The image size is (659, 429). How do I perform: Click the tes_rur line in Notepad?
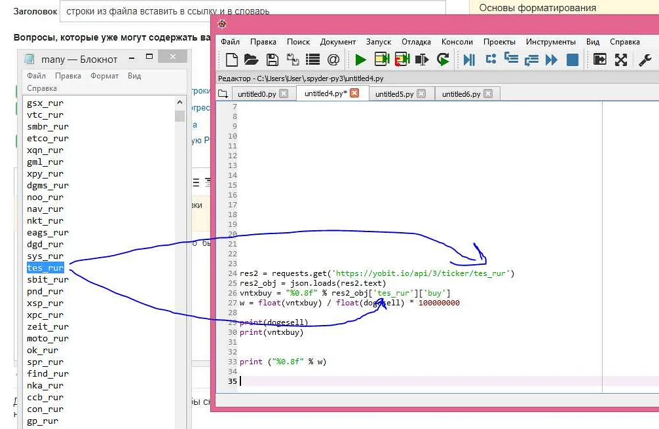45,267
